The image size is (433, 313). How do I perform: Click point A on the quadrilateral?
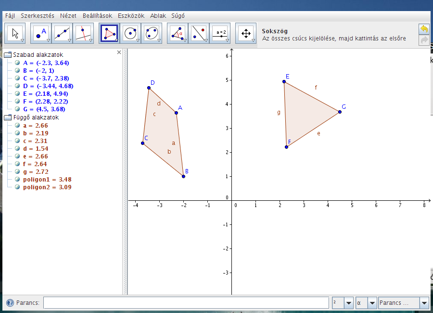(176, 113)
